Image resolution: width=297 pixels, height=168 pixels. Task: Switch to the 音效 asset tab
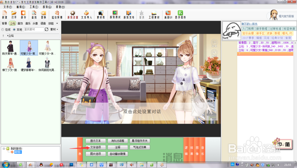20,23
